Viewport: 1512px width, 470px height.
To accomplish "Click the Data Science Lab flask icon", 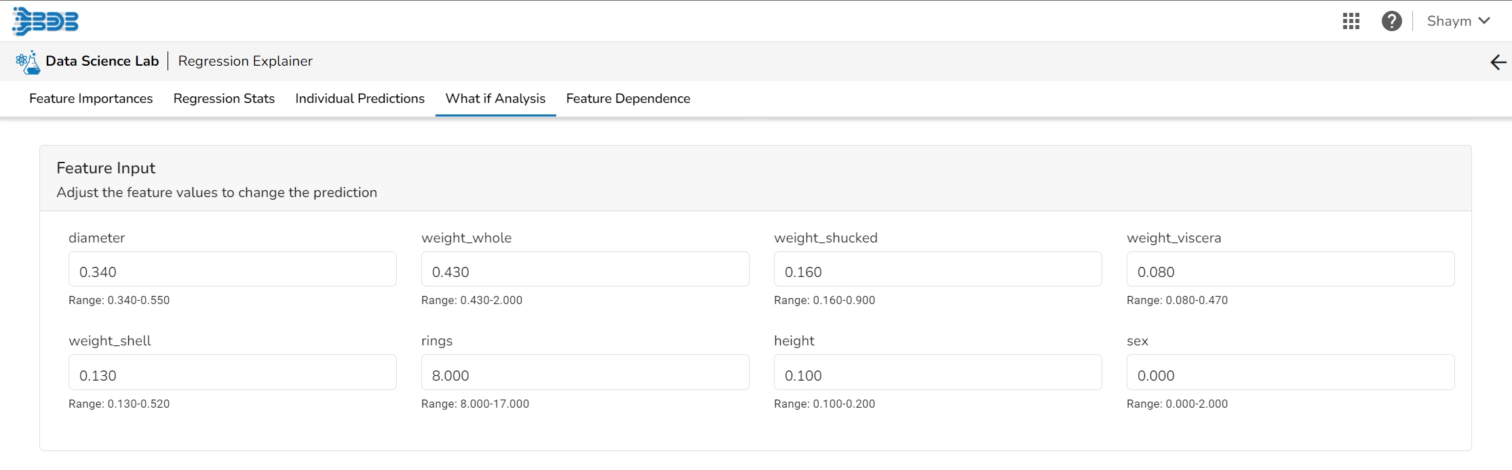I will [x=28, y=62].
